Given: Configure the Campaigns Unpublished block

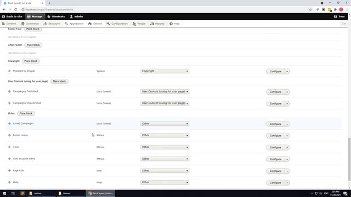Looking at the screenshot, I should click(275, 103).
